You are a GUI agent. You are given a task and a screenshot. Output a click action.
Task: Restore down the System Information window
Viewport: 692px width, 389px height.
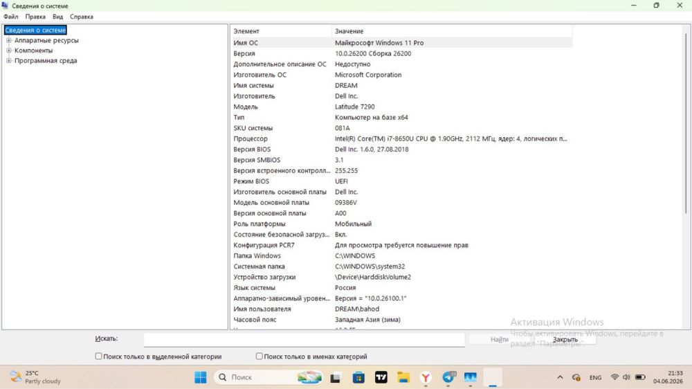656,6
